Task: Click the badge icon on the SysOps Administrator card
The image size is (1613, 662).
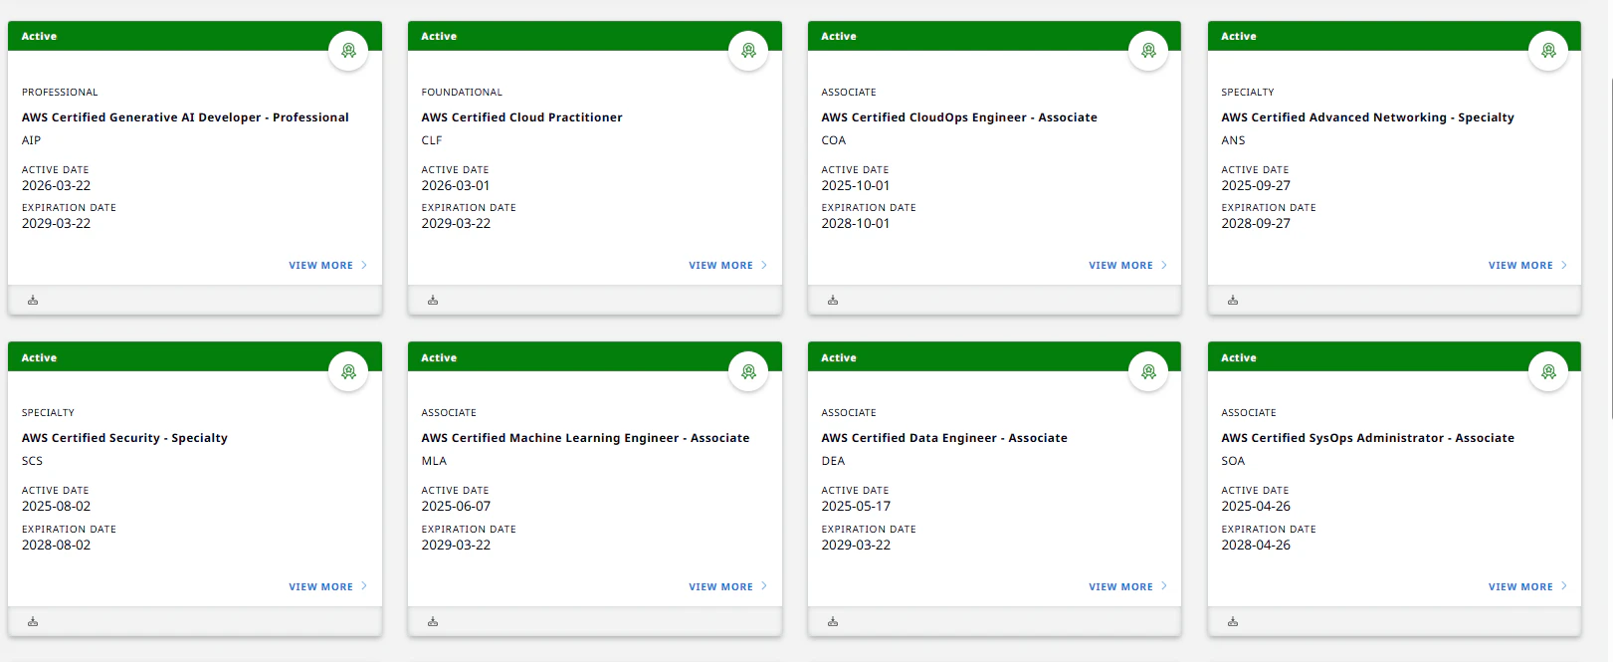Action: click(x=1548, y=372)
